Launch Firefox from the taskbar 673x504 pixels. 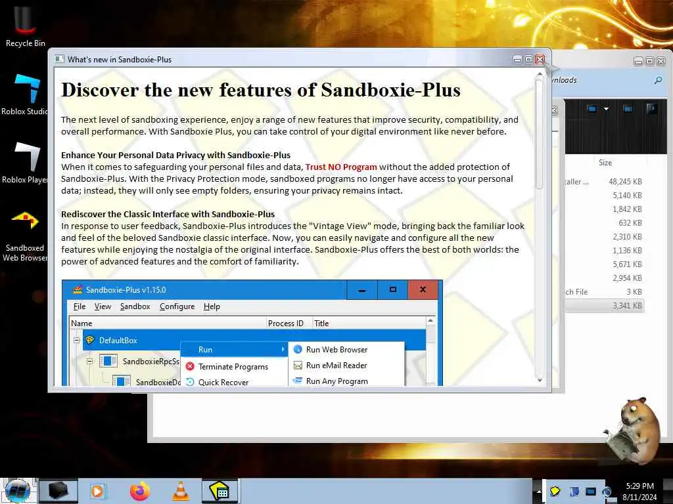click(140, 491)
